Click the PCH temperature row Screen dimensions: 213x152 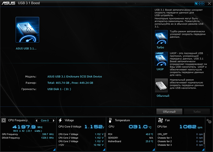(x=131, y=134)
